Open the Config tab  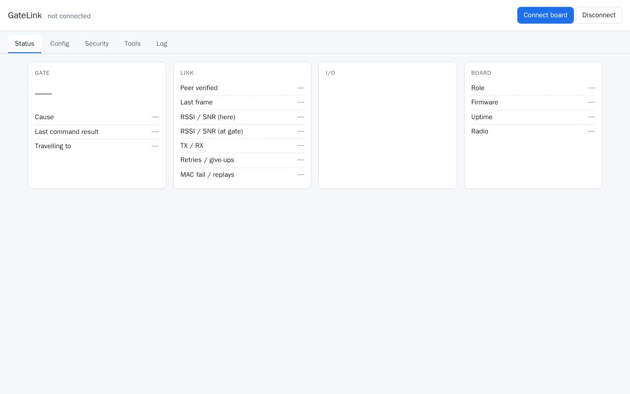click(60, 44)
